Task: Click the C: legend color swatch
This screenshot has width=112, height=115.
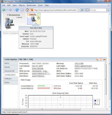Action: (95, 101)
